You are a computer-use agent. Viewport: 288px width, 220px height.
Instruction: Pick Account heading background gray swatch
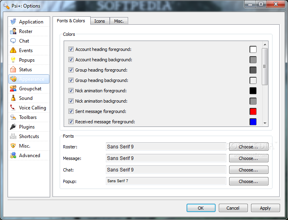[x=253, y=60]
